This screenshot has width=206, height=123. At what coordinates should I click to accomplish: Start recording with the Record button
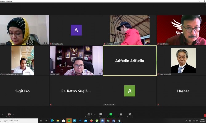121,115
